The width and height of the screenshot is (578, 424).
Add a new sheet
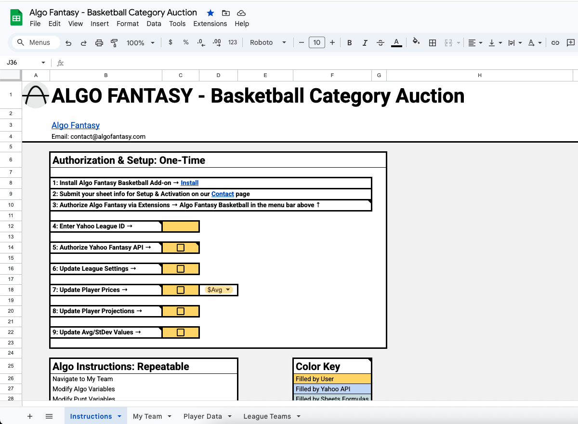[30, 416]
